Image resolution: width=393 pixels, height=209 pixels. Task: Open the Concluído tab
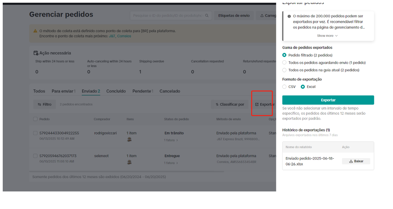point(116,91)
